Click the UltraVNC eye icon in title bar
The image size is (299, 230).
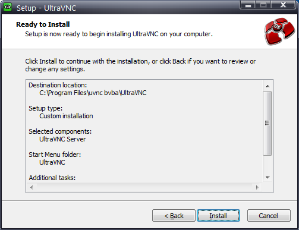tap(8, 7)
